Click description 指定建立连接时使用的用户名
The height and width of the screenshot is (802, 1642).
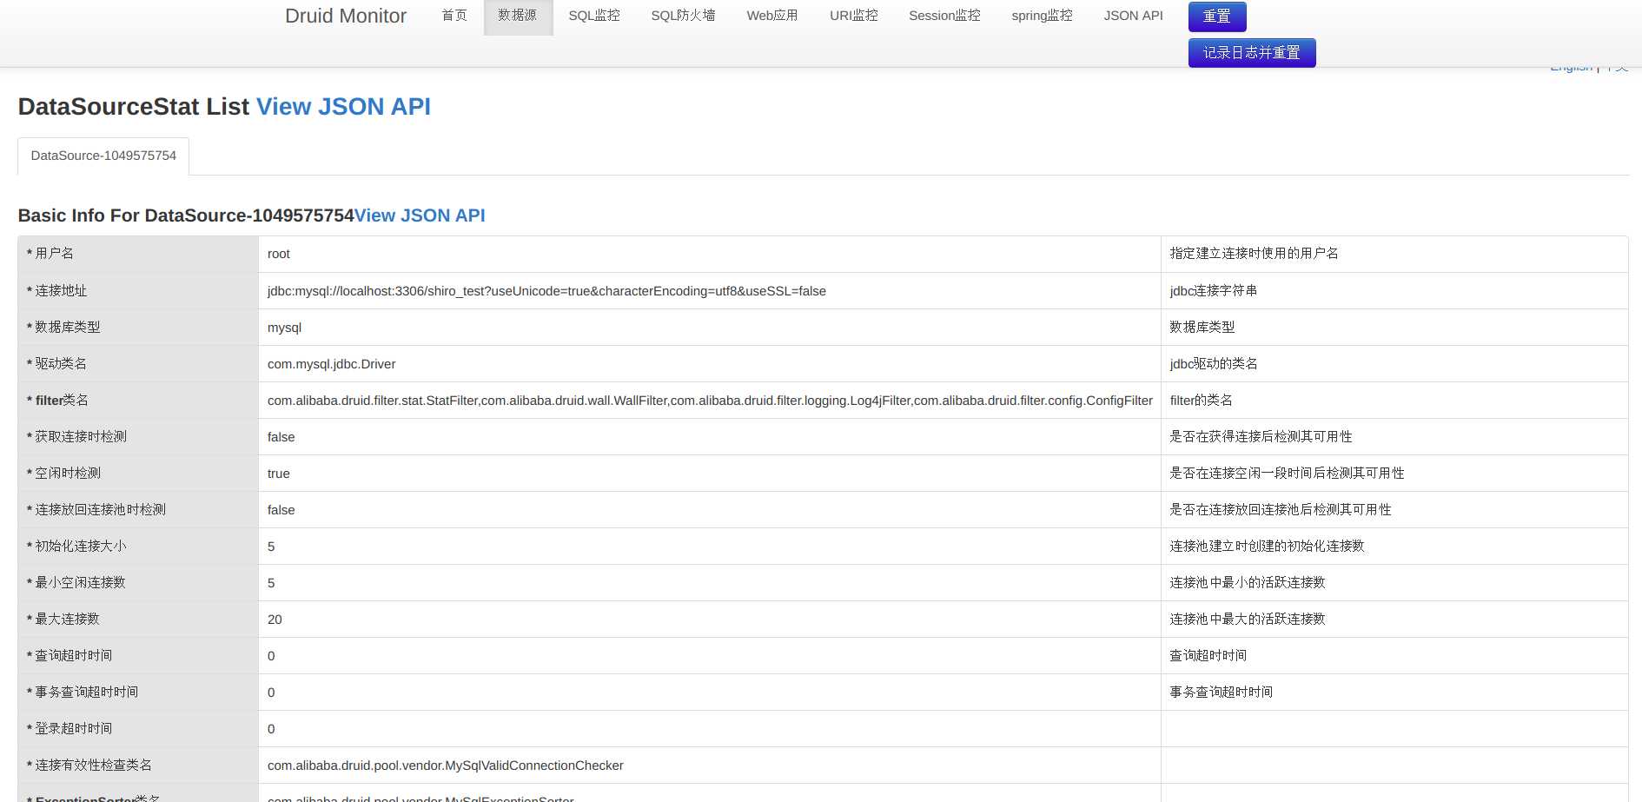[1254, 254]
